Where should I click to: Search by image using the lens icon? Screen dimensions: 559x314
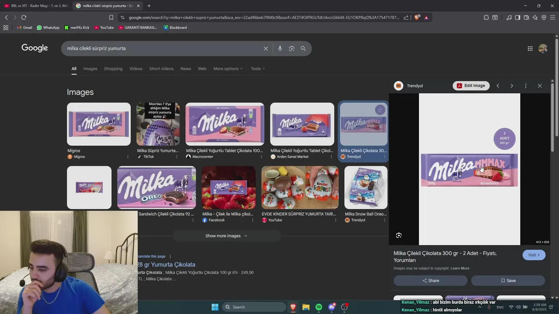tap(292, 48)
